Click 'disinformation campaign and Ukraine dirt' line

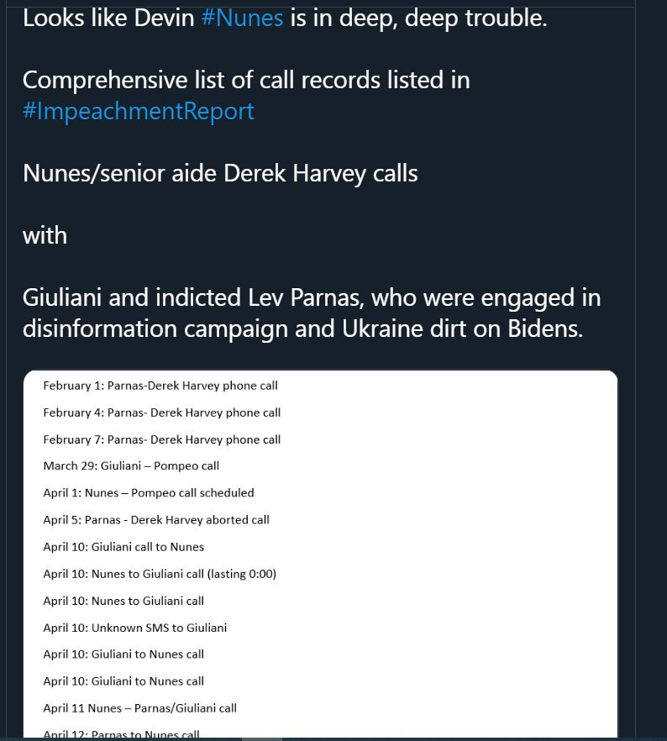pyautogui.click(x=302, y=328)
